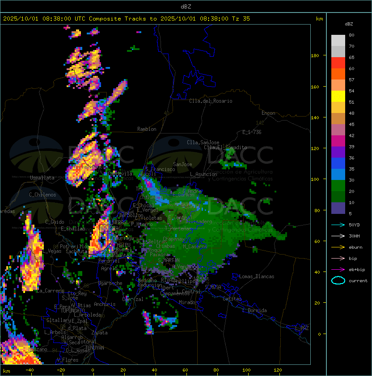Screen dimensions: 372x376
Task: Click the 'Lomas_Blancas' map label
Action: point(257,276)
